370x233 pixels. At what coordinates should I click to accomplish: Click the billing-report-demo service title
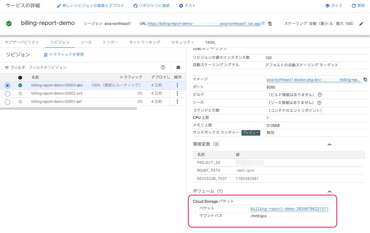coord(48,23)
